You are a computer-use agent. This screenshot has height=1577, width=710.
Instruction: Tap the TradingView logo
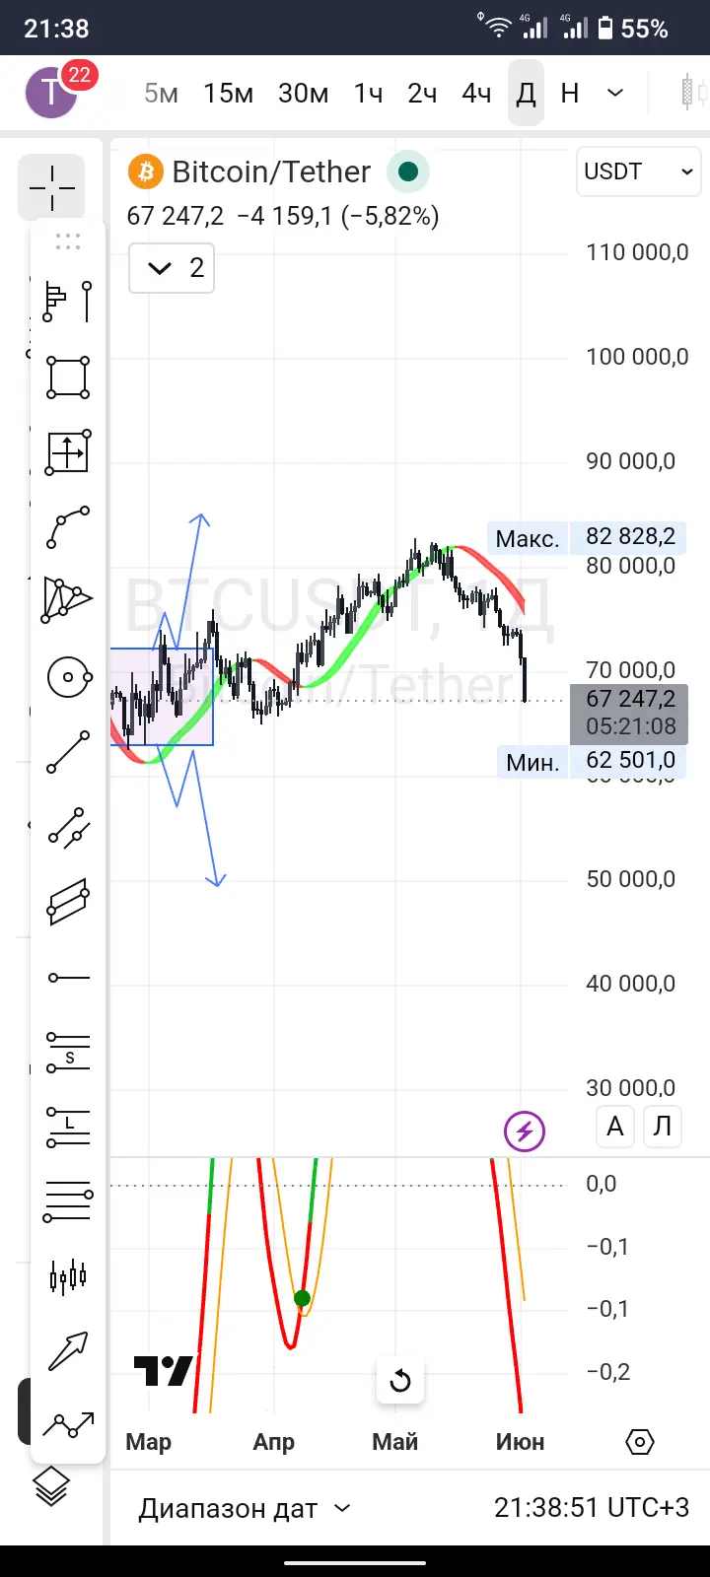(x=163, y=1371)
